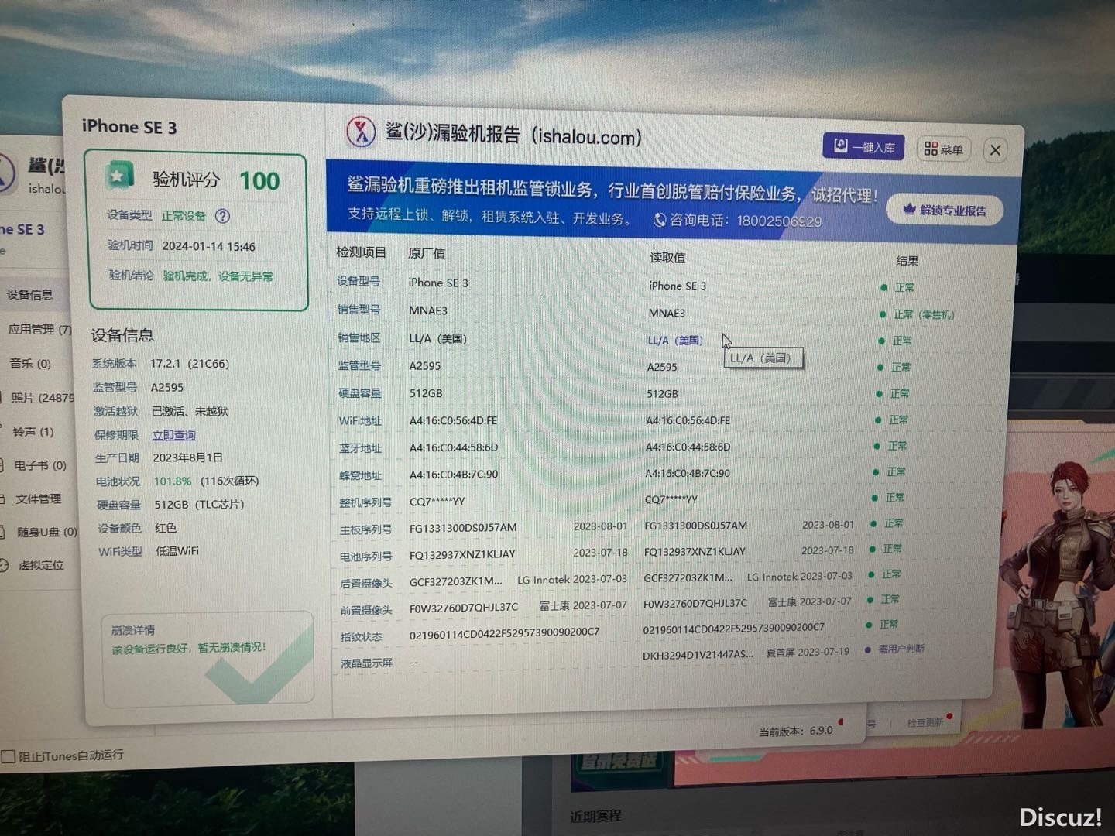Open 音乐 (0) in the sidebar
This screenshot has width=1115, height=836.
[x=30, y=363]
